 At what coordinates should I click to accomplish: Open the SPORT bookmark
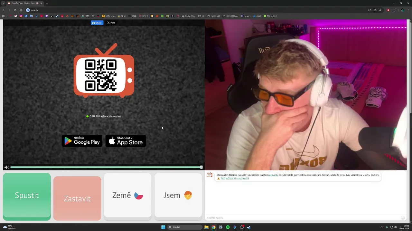point(144,16)
